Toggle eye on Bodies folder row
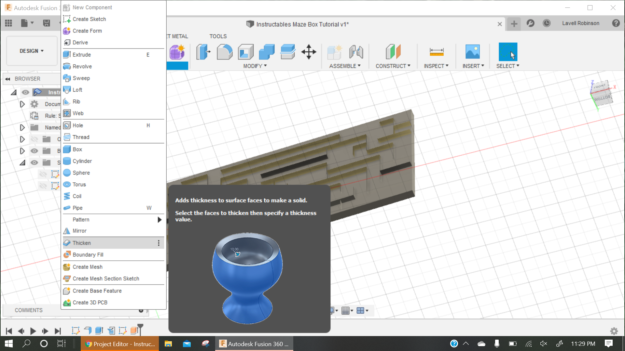Screen dimensions: 625x351 [x=34, y=151]
